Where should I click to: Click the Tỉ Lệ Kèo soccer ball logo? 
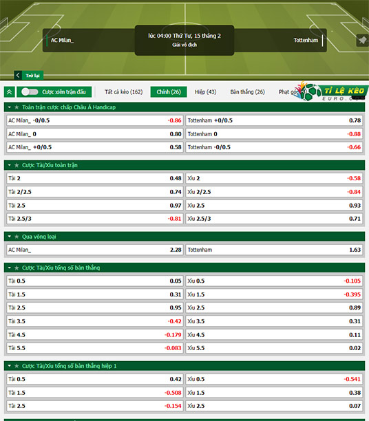[x=312, y=92]
